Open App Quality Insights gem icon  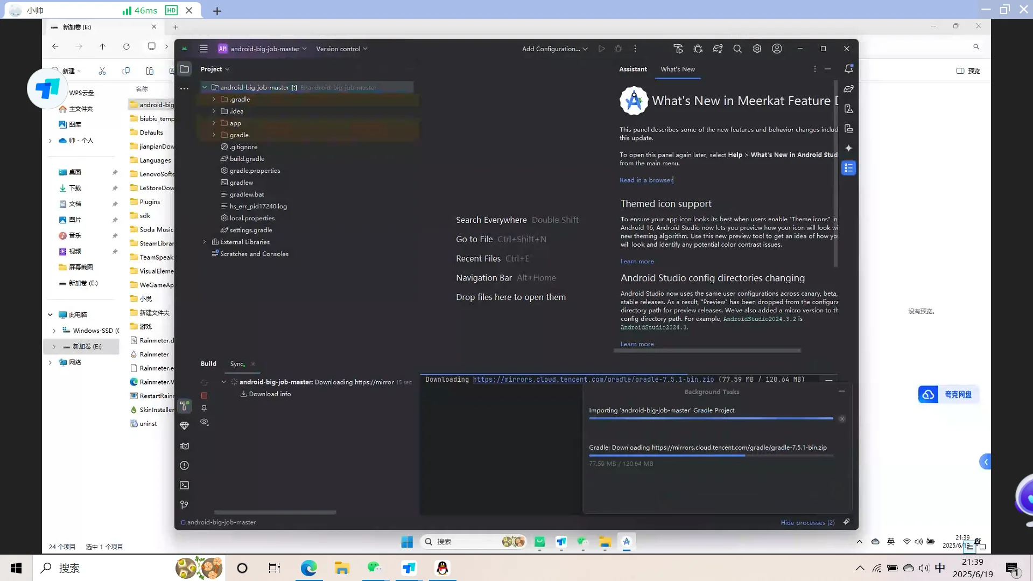pos(185,425)
